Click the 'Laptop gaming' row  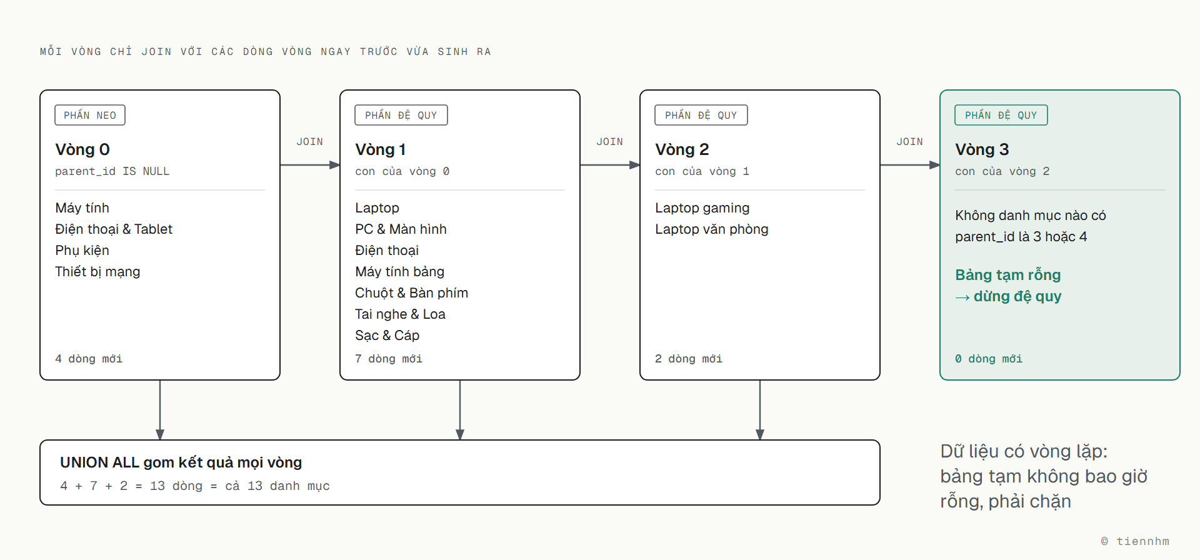click(x=702, y=208)
